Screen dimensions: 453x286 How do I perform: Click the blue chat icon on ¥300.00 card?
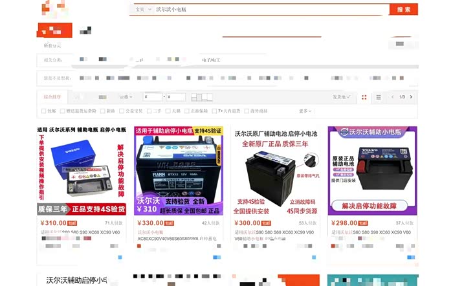pyautogui.click(x=314, y=258)
